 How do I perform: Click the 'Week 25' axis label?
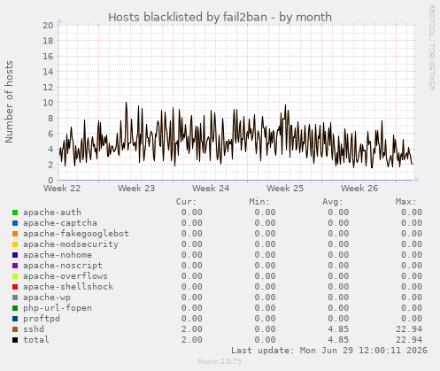(285, 189)
